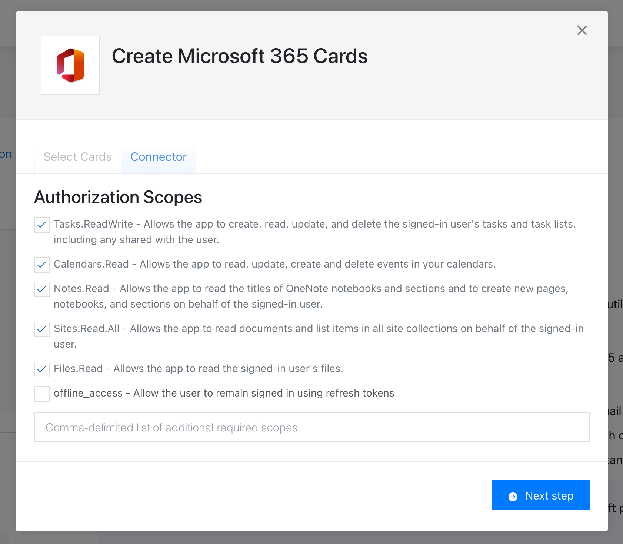Click the Authorization Scopes heading
Image resolution: width=623 pixels, height=544 pixels.
118,197
